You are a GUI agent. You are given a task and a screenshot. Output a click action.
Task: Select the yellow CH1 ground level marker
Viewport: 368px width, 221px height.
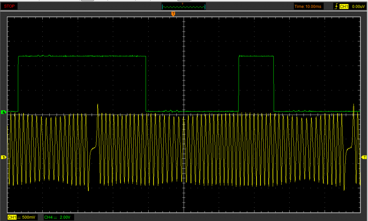[x=4, y=157]
